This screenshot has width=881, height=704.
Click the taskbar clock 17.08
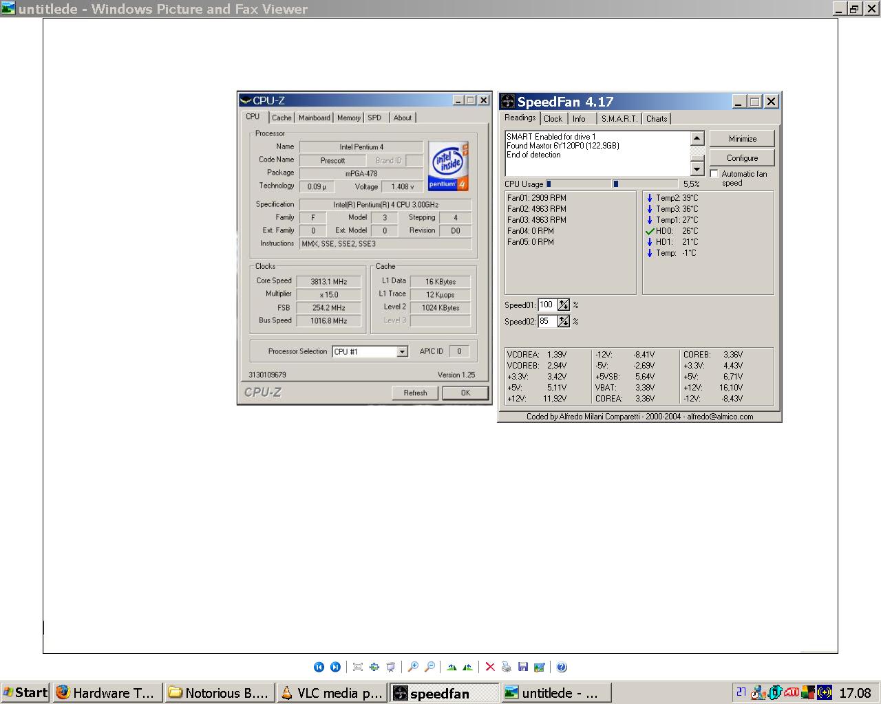(x=856, y=693)
